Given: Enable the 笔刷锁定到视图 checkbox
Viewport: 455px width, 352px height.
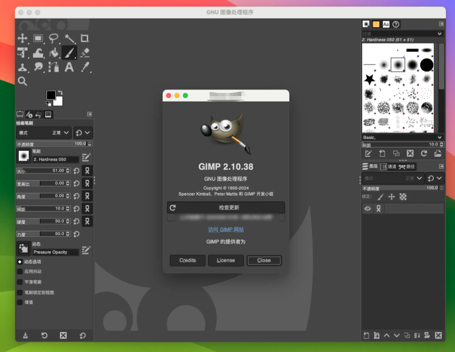Looking at the screenshot, I should pos(20,292).
